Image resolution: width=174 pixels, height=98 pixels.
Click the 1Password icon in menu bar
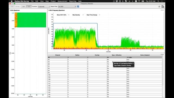coord(120,1)
